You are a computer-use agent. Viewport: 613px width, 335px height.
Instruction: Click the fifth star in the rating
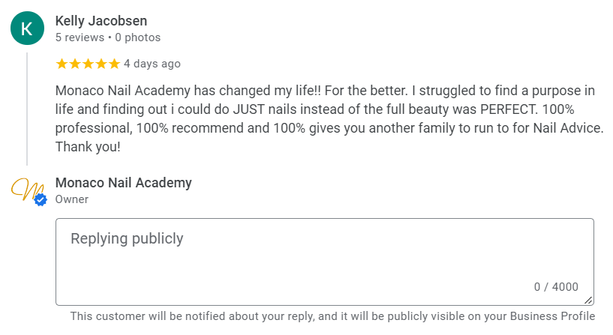point(113,64)
